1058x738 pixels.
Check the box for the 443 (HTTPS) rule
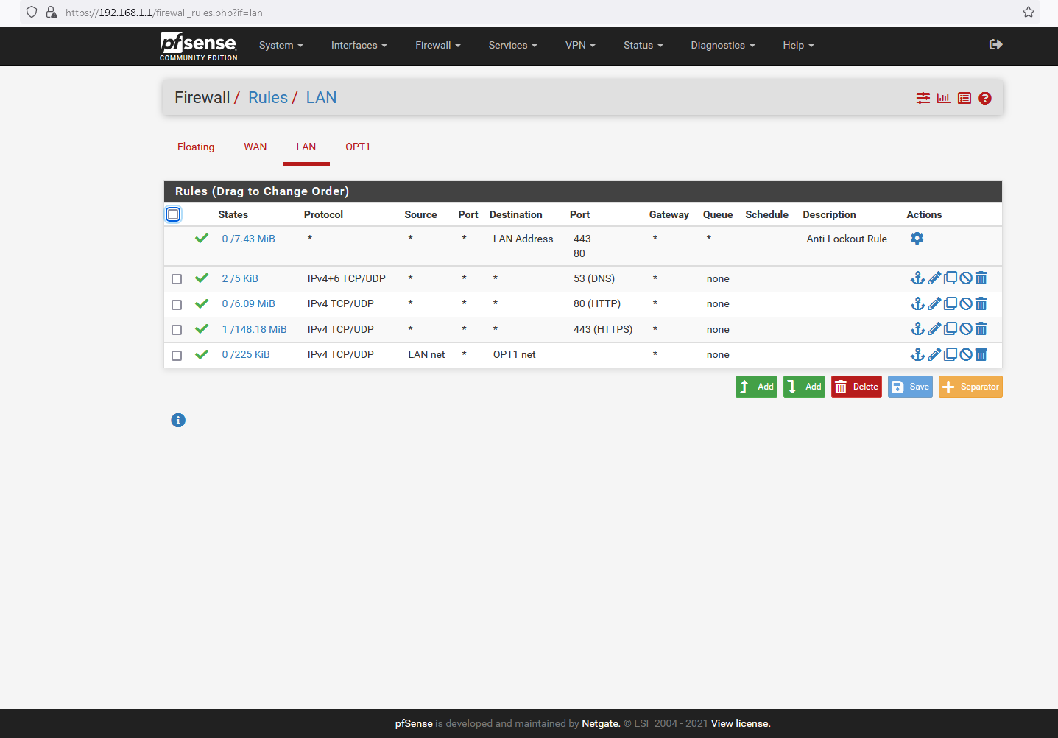177,330
